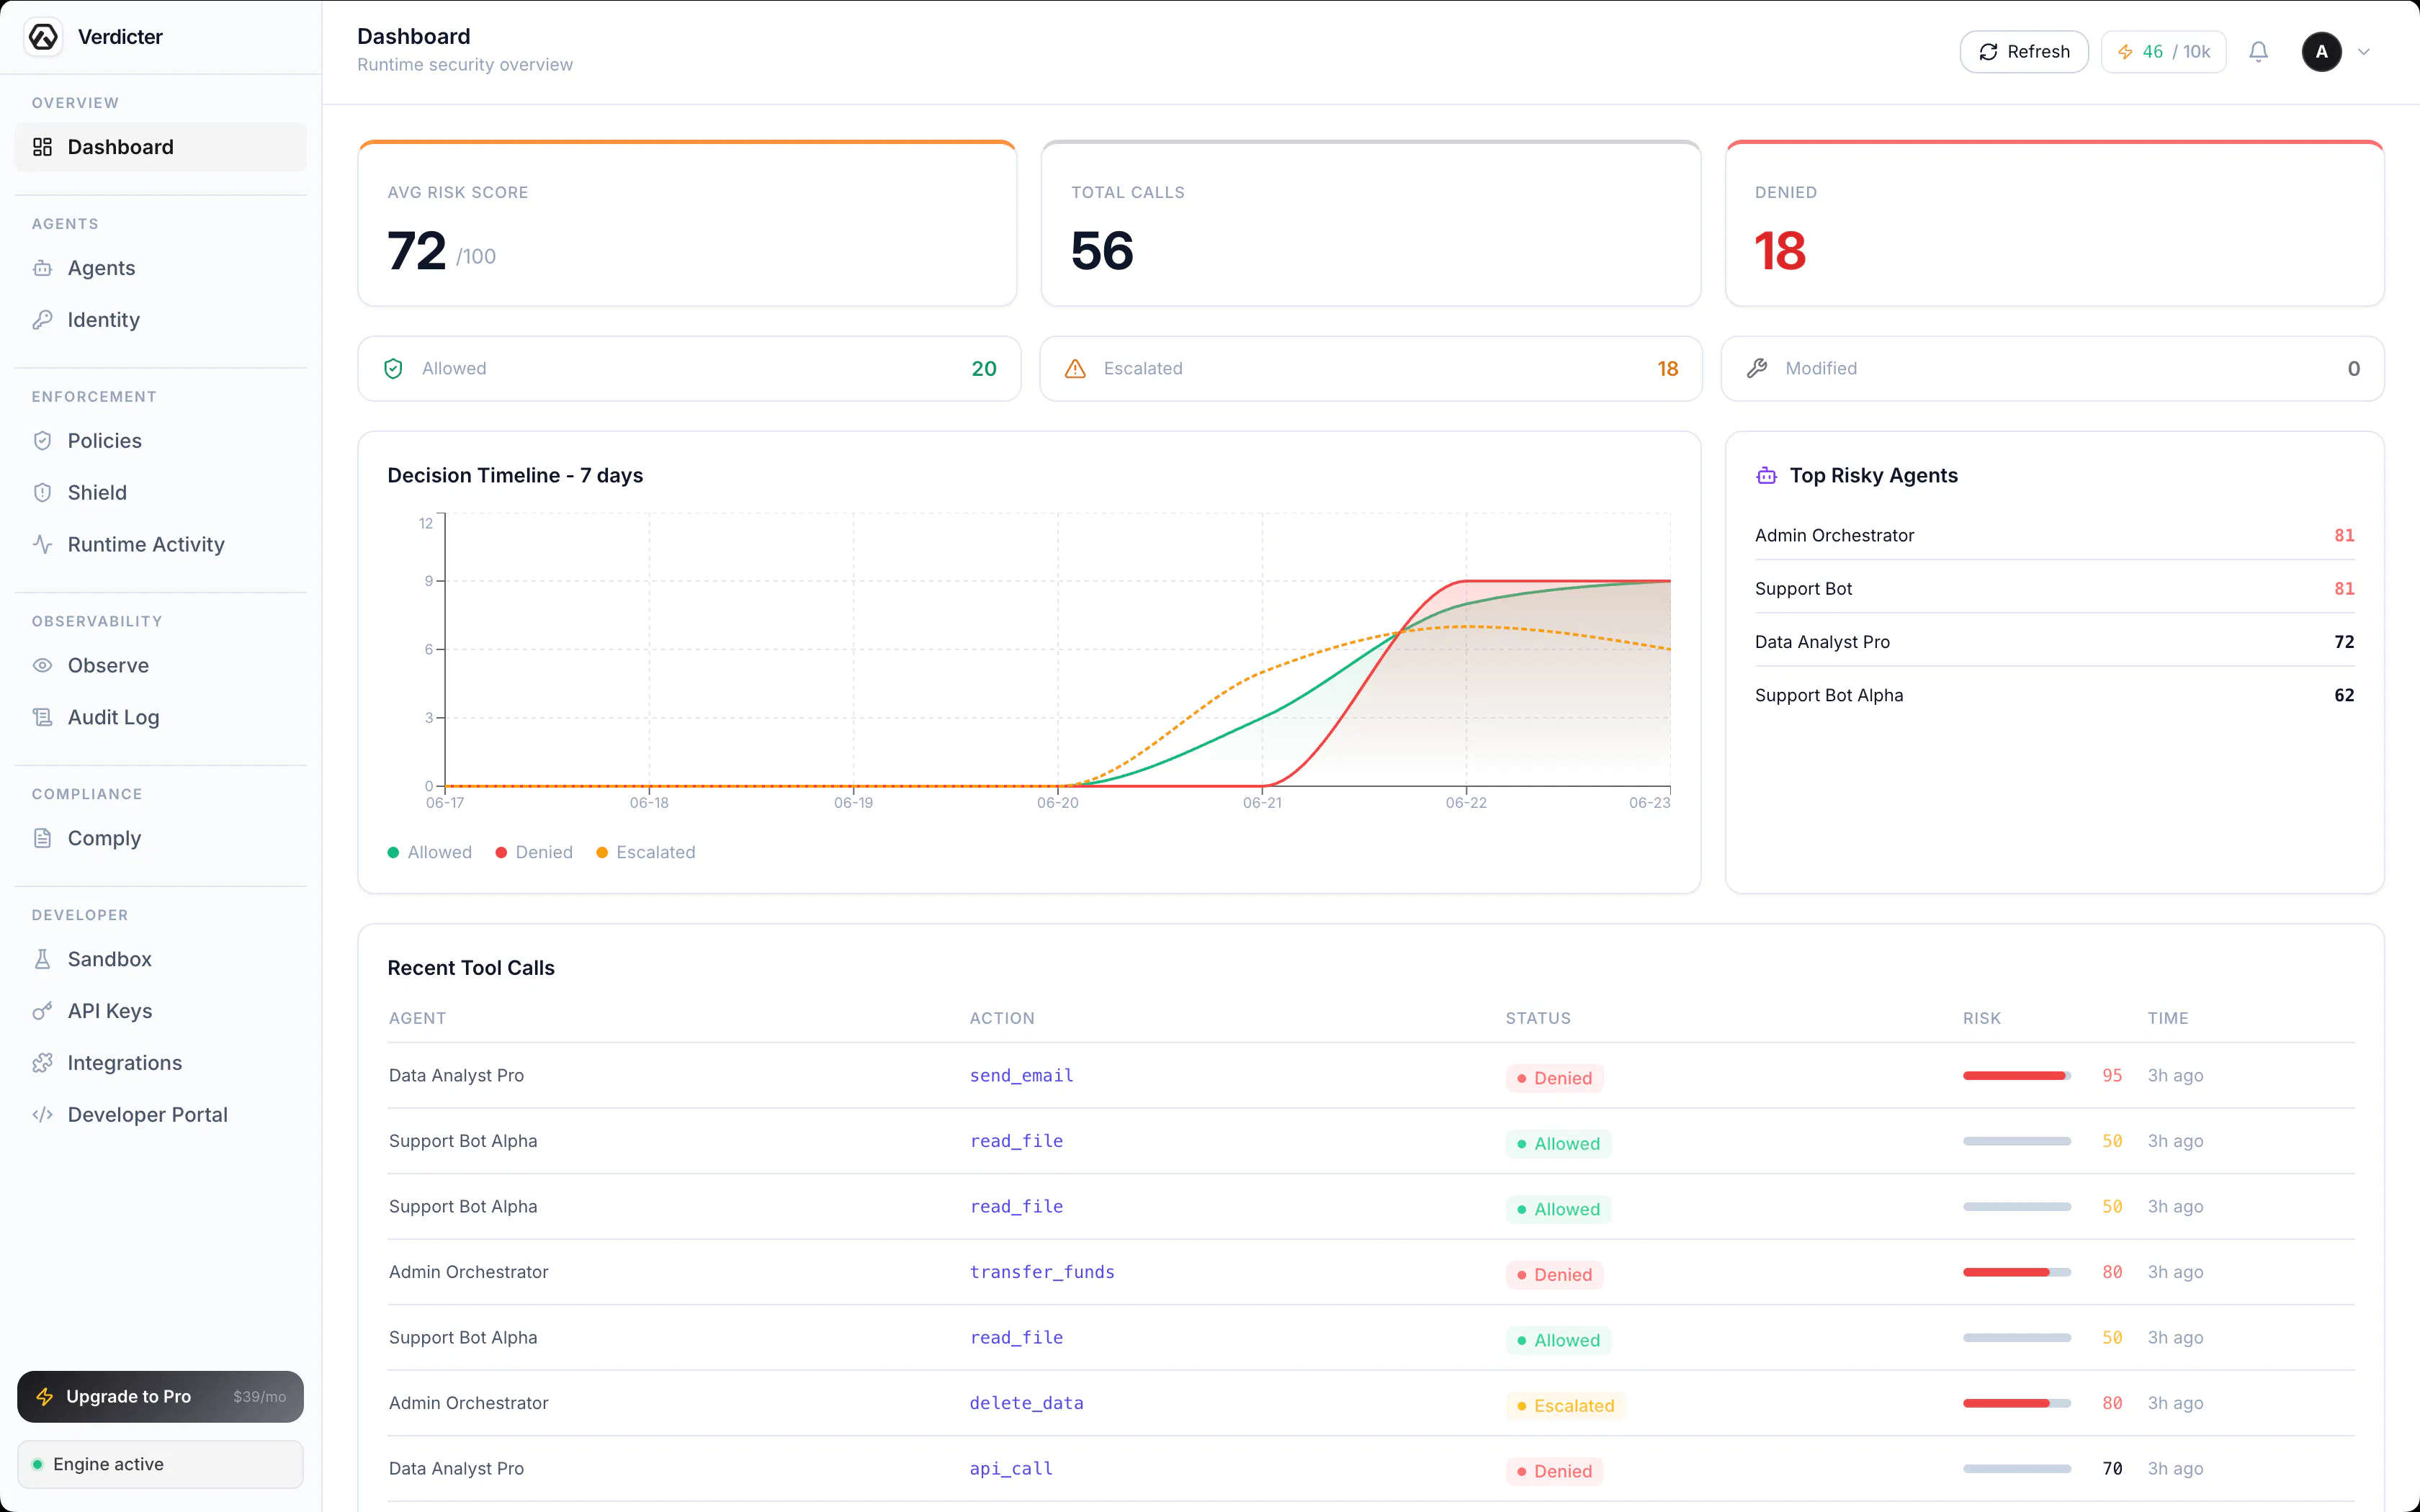Open the delete_data action link
Image resolution: width=2420 pixels, height=1512 pixels.
pos(1026,1404)
